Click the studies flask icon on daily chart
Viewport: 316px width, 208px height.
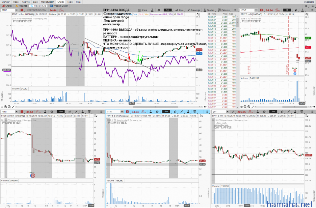coord(303,10)
